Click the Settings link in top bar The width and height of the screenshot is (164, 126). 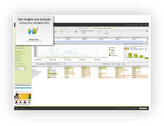tap(136, 25)
